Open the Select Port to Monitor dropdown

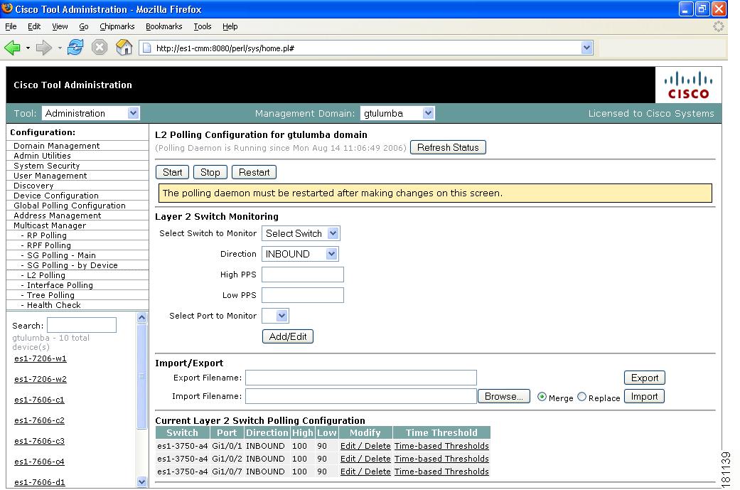tap(275, 316)
